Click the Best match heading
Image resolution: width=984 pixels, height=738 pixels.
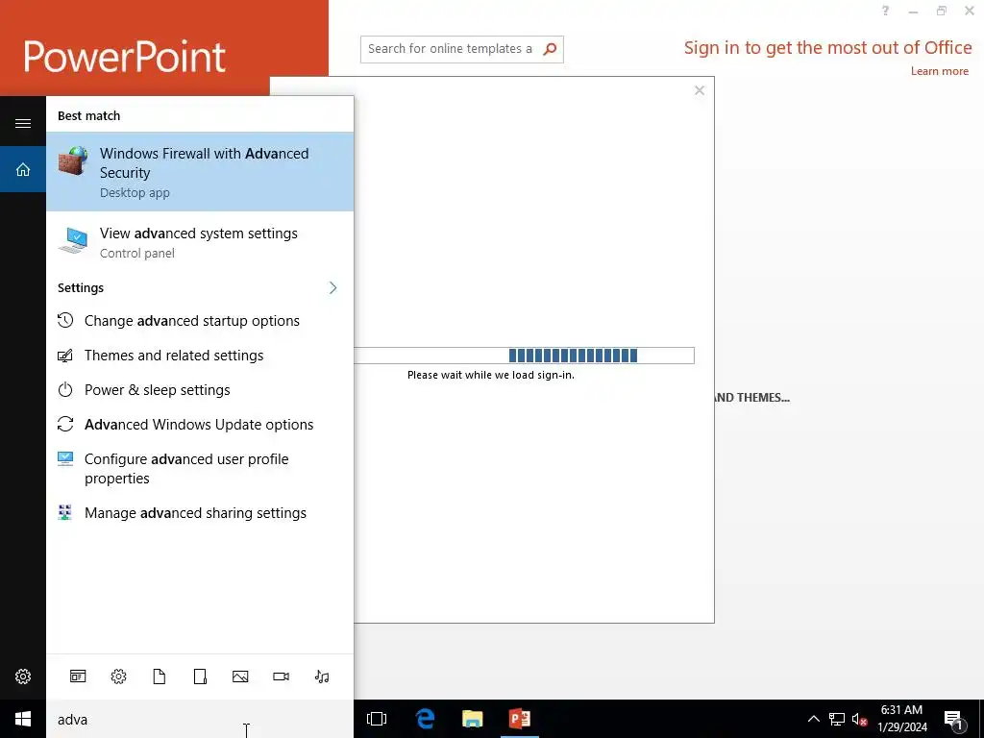click(x=88, y=115)
